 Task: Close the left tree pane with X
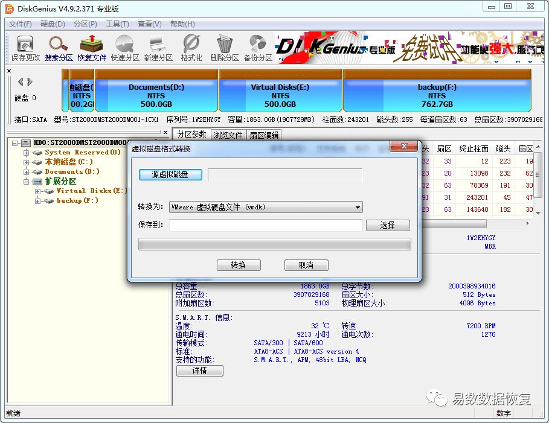(x=165, y=132)
